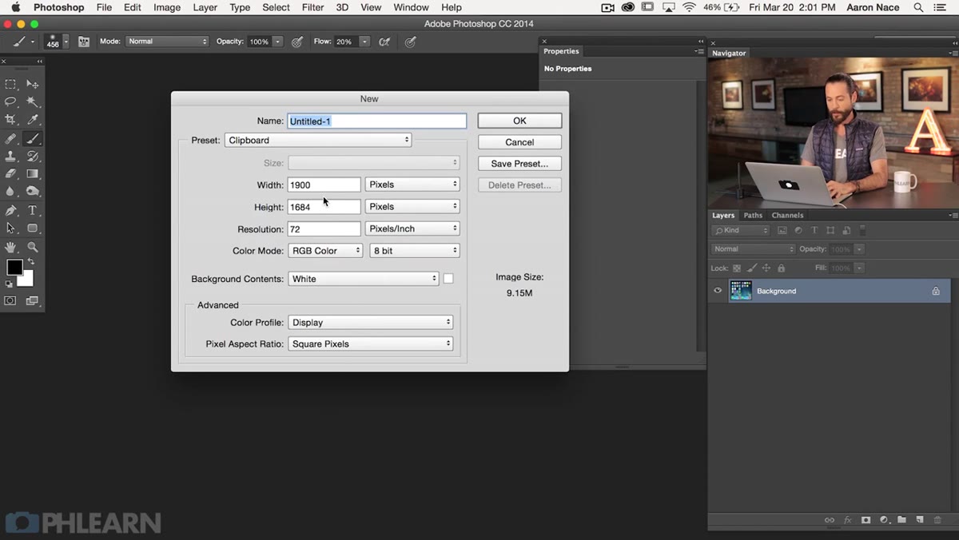Select the Lasso tool
Viewport: 959px width, 540px height.
(10, 102)
